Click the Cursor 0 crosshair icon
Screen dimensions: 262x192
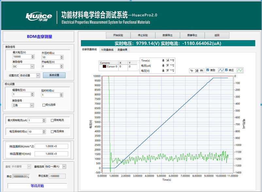pos(105,66)
